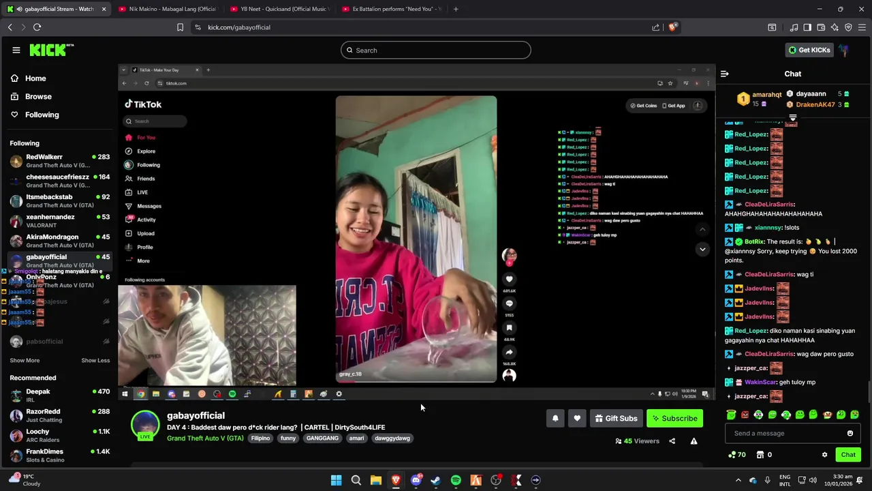Pick the angry red emote

[x=745, y=415]
